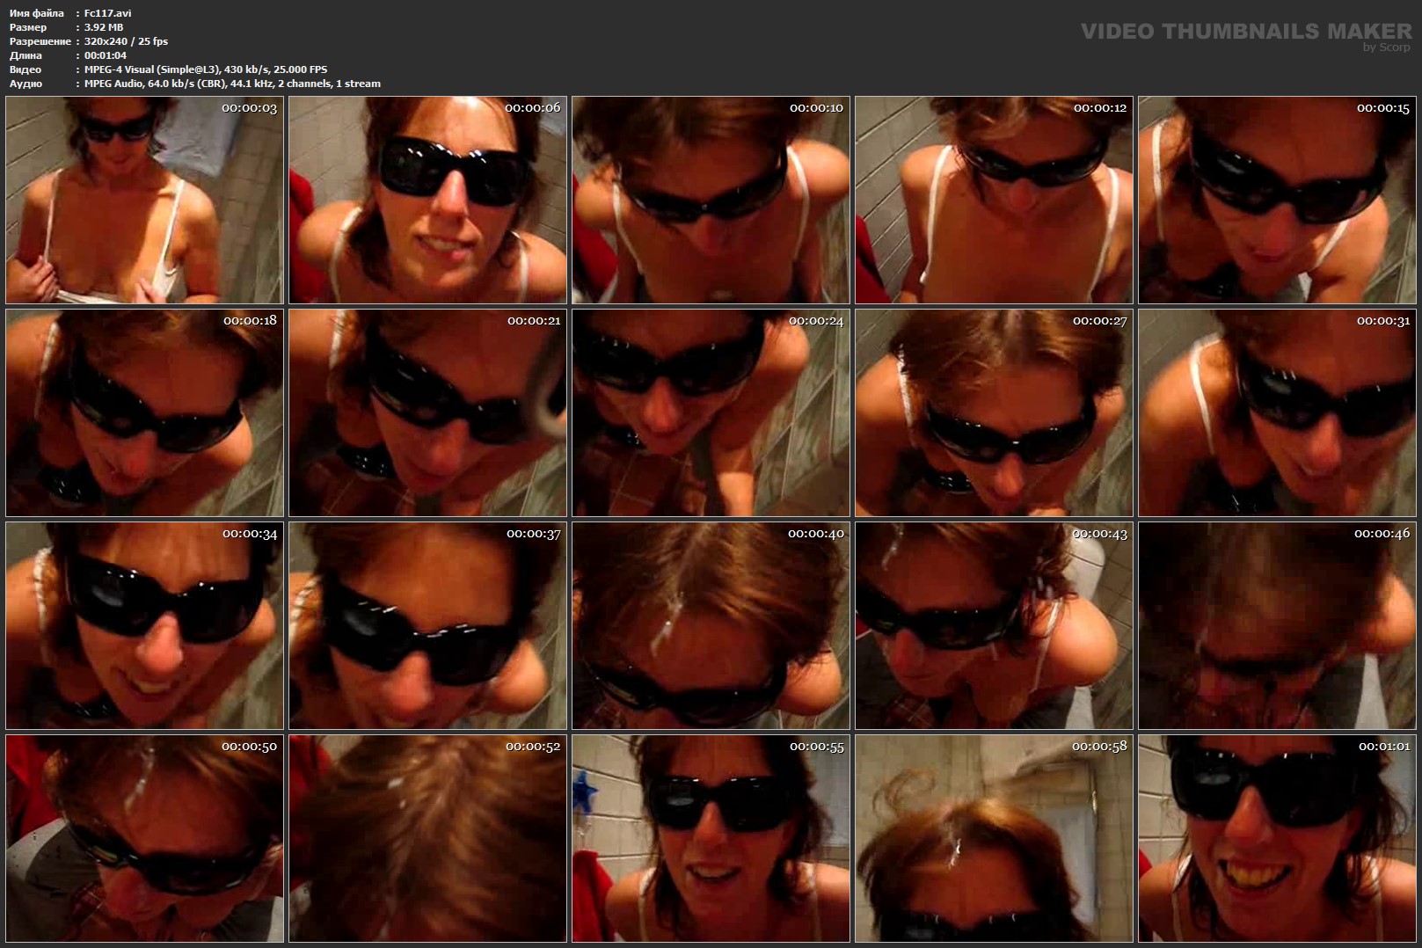Click the thumbnail at timestamp 00:00:03
1422x948 pixels.
pyautogui.click(x=144, y=201)
